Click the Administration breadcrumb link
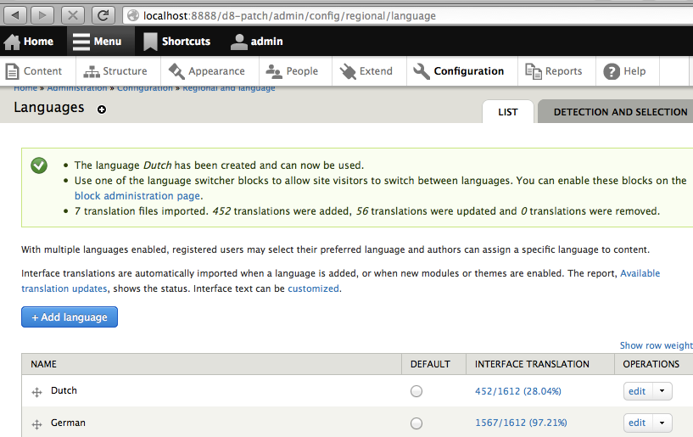693x437 pixels. 77,88
